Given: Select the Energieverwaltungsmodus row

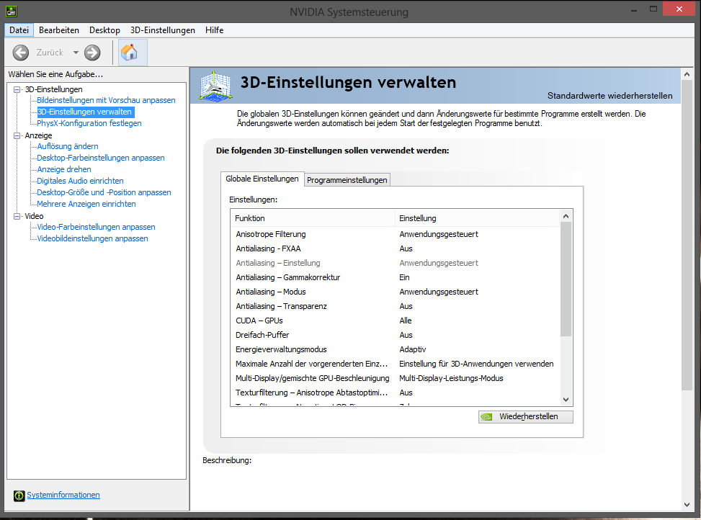Looking at the screenshot, I should [x=396, y=349].
